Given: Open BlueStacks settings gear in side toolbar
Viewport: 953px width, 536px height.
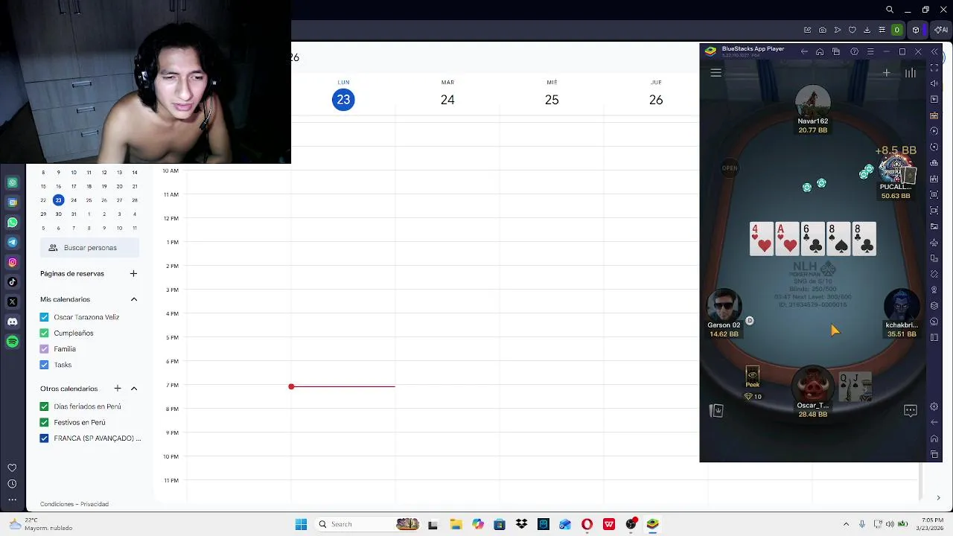Looking at the screenshot, I should pyautogui.click(x=934, y=406).
